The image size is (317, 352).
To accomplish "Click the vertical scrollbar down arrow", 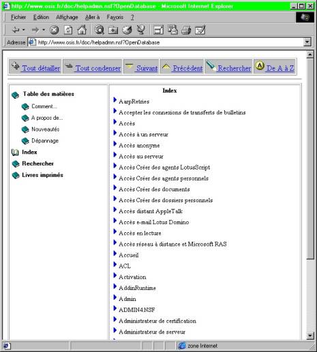I will click(x=310, y=335).
